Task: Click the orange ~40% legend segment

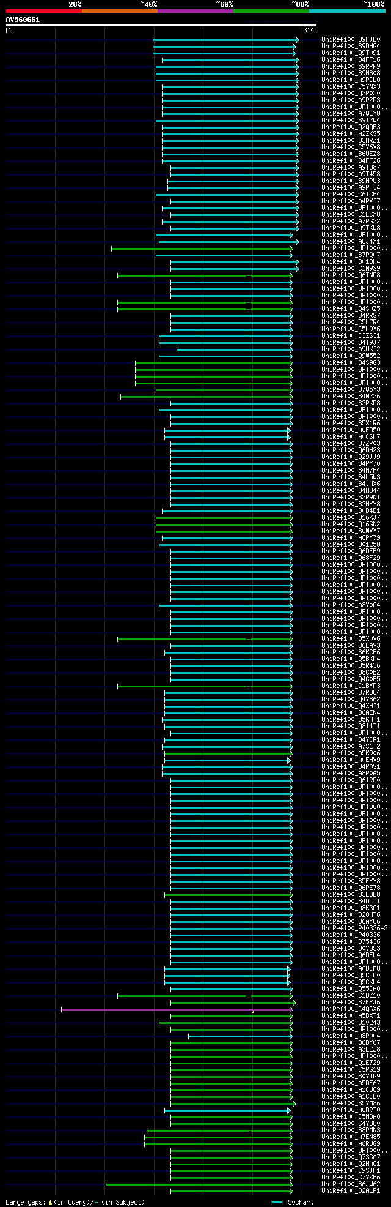Action: pyautogui.click(x=120, y=11)
